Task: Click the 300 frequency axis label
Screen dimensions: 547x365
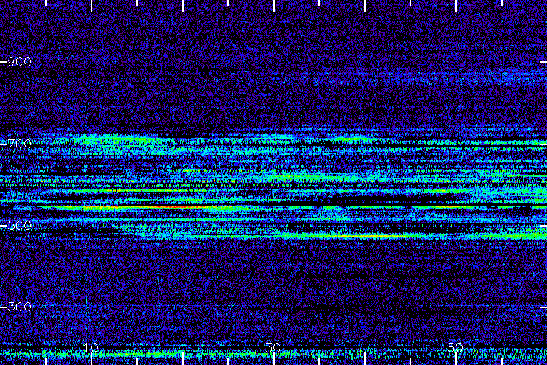Action: (x=19, y=307)
